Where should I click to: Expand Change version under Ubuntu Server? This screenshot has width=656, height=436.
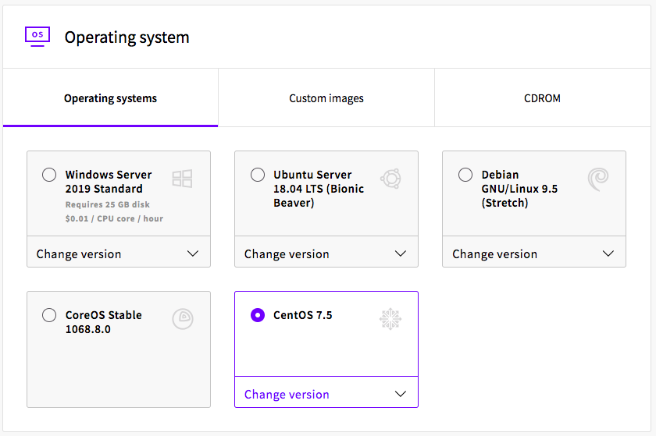click(326, 252)
